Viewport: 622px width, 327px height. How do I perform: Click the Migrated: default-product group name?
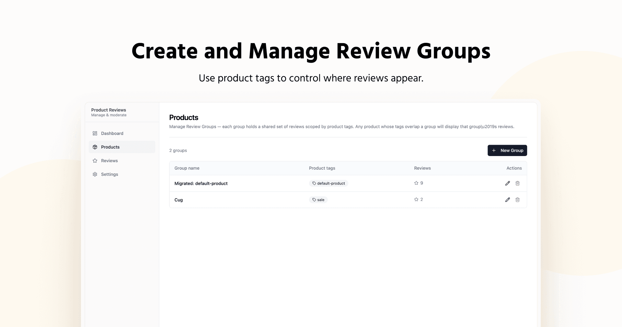tap(201, 183)
